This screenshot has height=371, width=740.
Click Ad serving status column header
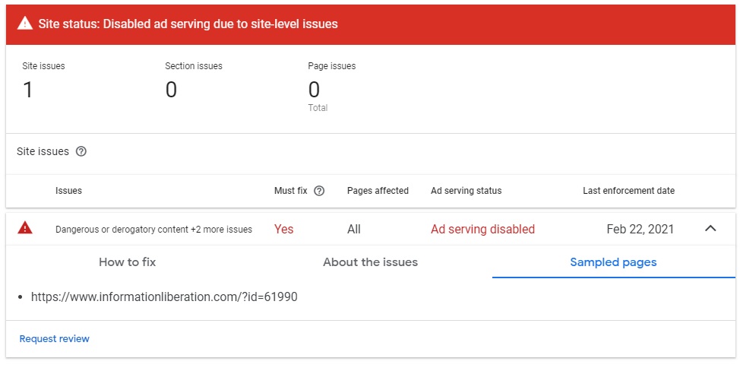[x=466, y=191]
